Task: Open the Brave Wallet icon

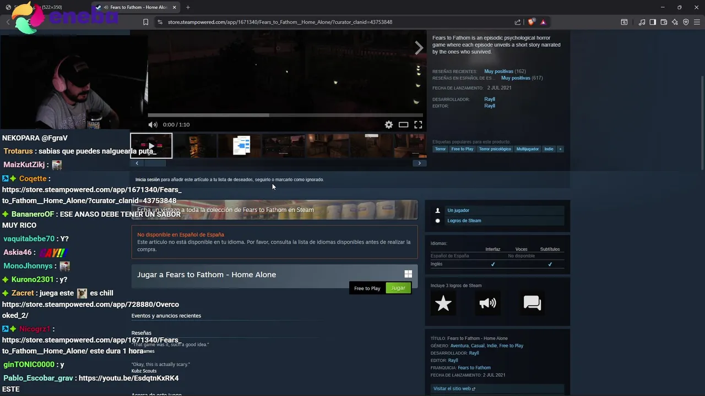Action: pos(664,22)
